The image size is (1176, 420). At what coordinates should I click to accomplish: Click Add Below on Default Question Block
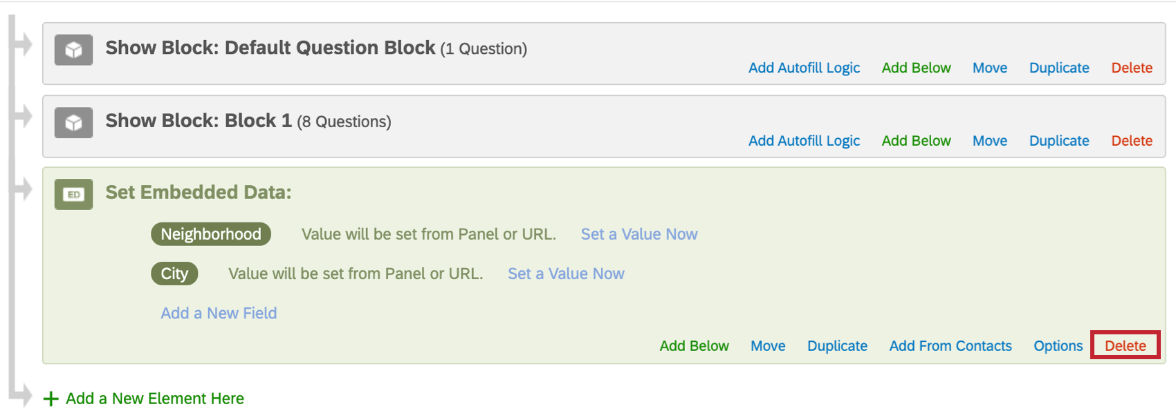pos(916,68)
